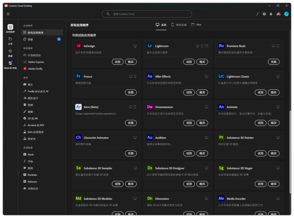Screen dimensions: 294x218
Task: Click the Substance 3D Modeler Md icon
Action: tap(78, 198)
